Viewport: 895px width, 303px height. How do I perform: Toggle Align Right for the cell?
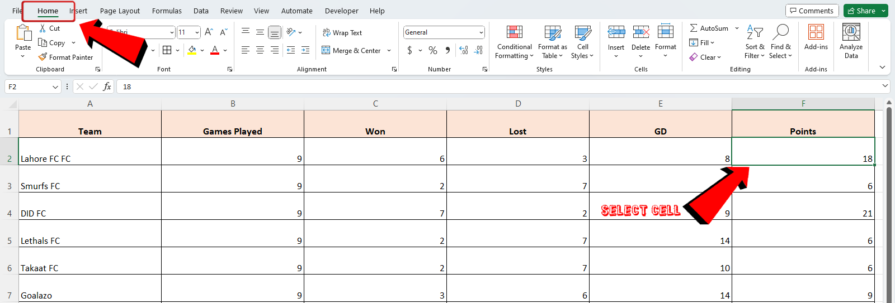pyautogui.click(x=275, y=50)
